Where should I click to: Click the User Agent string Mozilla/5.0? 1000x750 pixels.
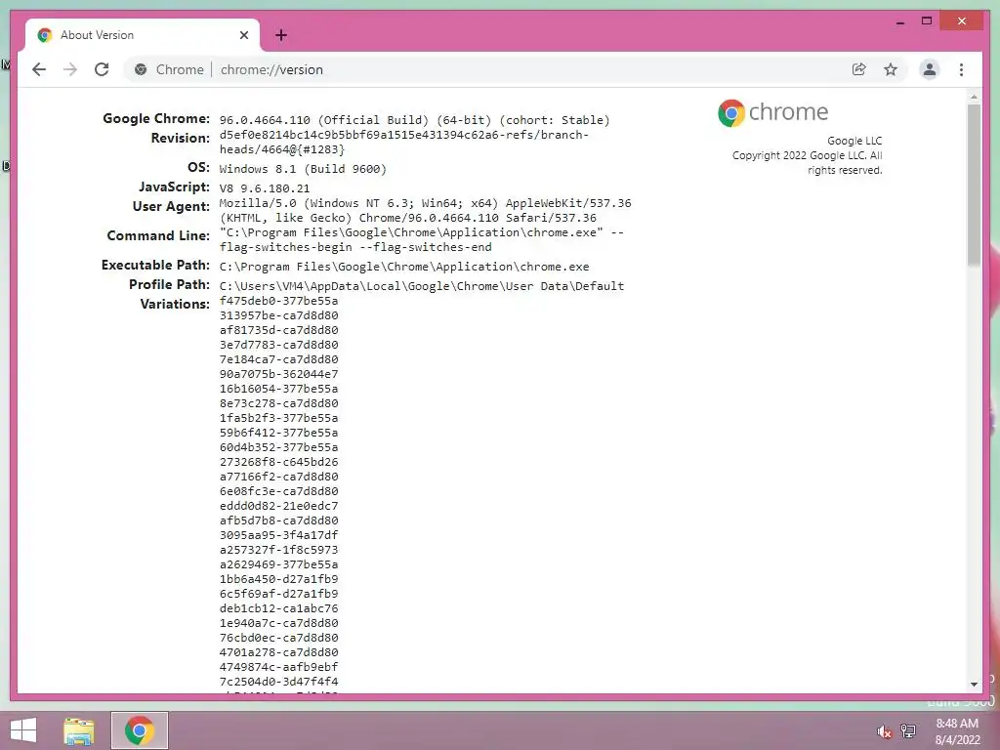[x=426, y=211]
